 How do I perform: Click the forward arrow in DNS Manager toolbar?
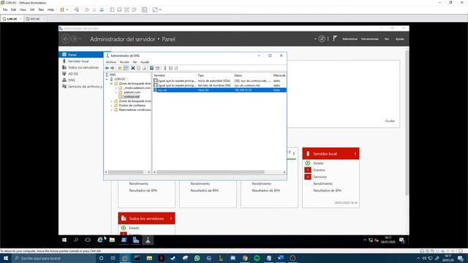click(x=112, y=68)
